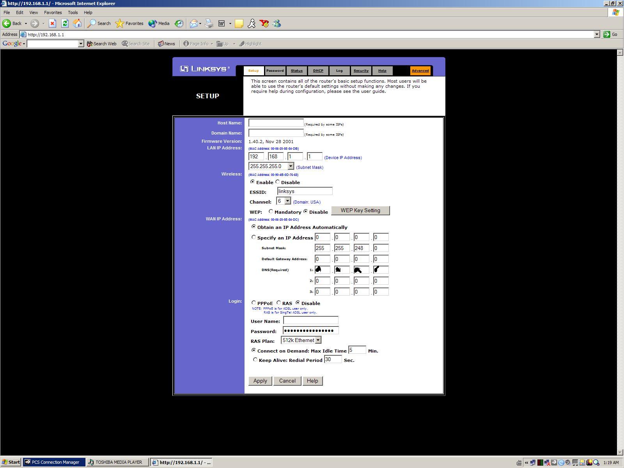Screen dimensions: 624x468
Task: Go to the Home page icon
Action: (x=77, y=23)
